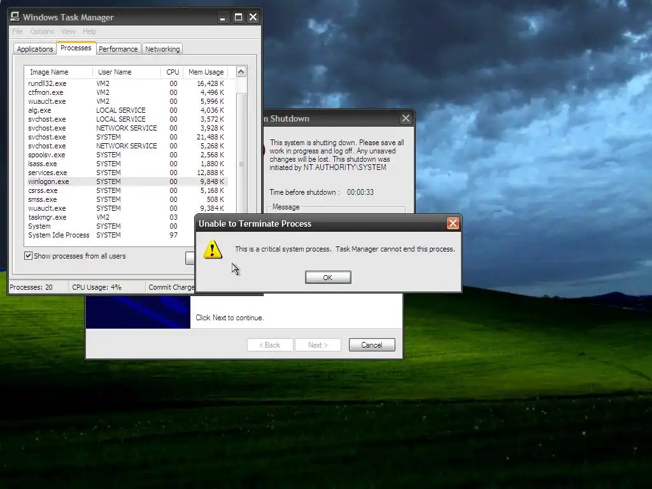This screenshot has width=652, height=489.
Task: Sort by the Mem Usage column header
Action: [x=206, y=72]
